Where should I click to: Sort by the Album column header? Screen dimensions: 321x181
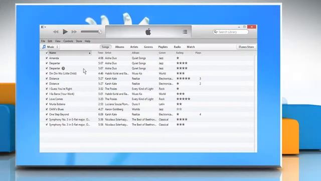135,53
